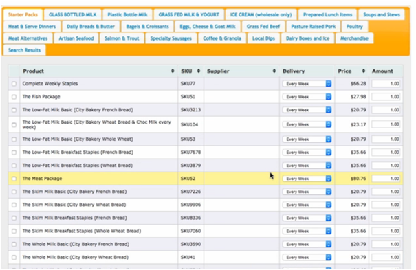This screenshot has width=416, height=270.
Task: Open Plastic Bottle Milk tab
Action: coord(127,15)
